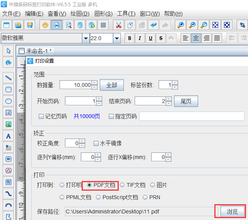The height and width of the screenshot is (220, 248).
Task: Open document settings gear icon
Action: pos(45,25)
